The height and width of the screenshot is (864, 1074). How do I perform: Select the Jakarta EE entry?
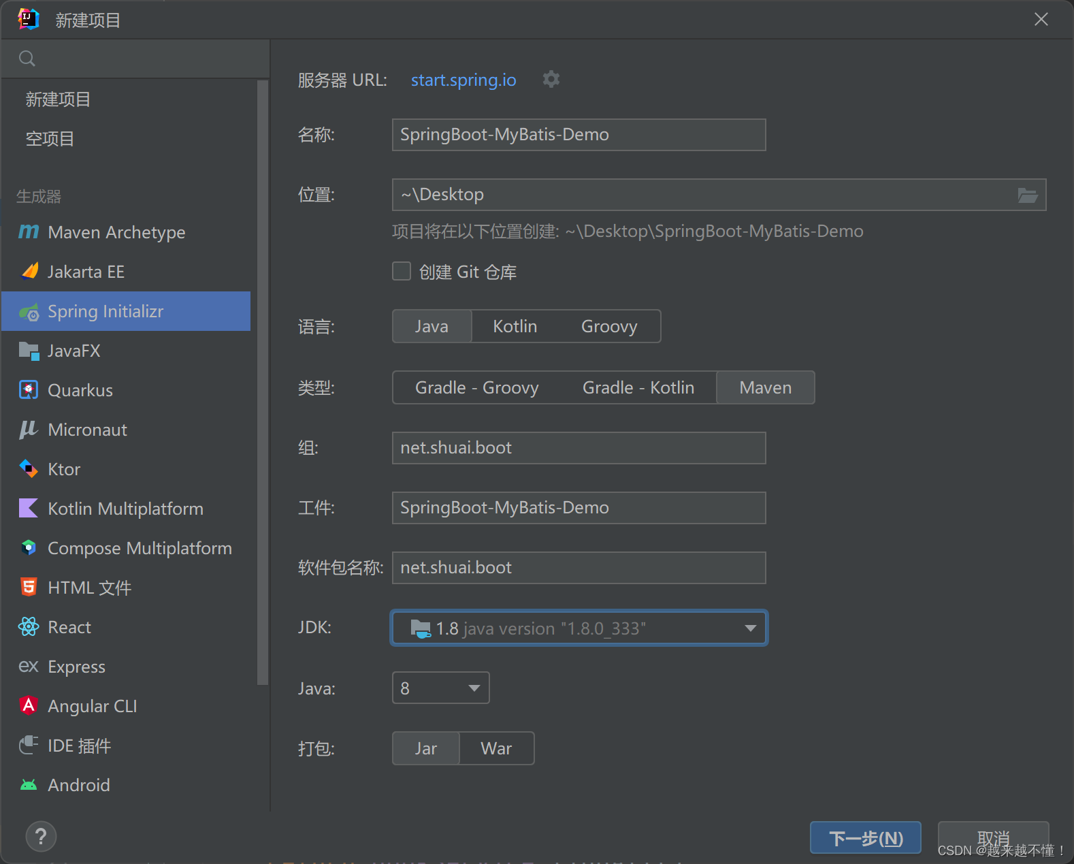(127, 272)
